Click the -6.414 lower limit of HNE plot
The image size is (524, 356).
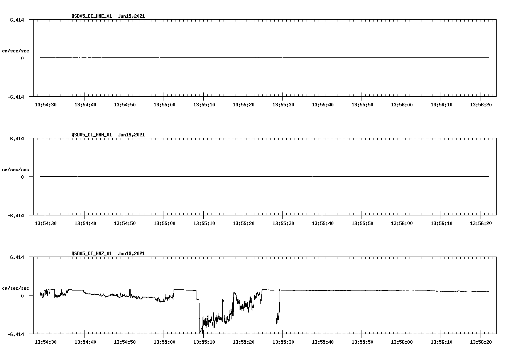(16, 97)
